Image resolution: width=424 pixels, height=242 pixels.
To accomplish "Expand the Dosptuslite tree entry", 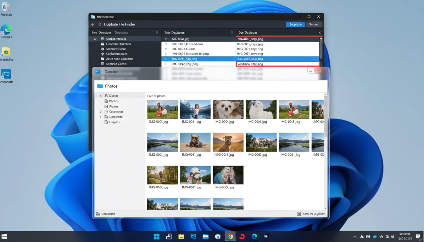I will point(101,117).
